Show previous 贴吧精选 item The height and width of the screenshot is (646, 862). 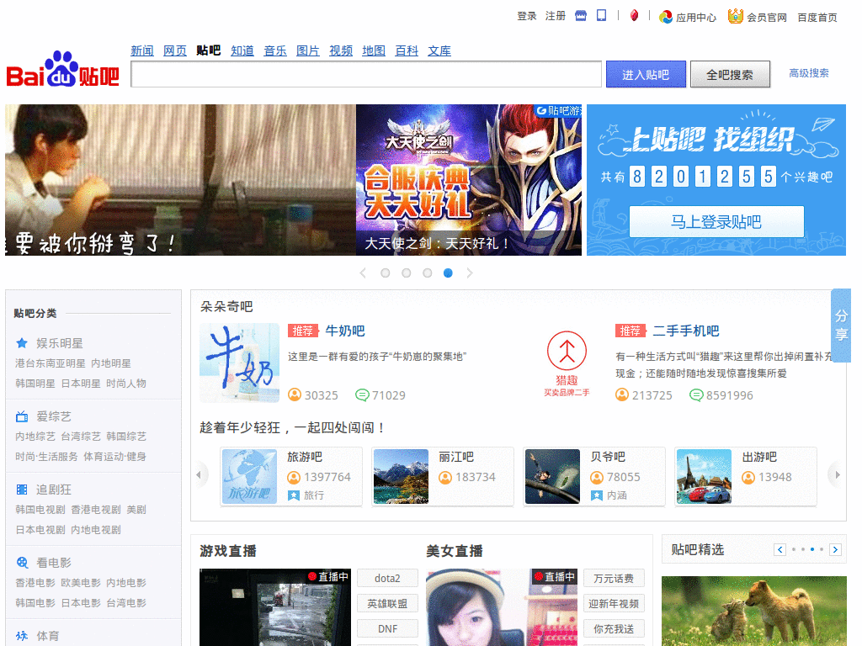click(780, 549)
